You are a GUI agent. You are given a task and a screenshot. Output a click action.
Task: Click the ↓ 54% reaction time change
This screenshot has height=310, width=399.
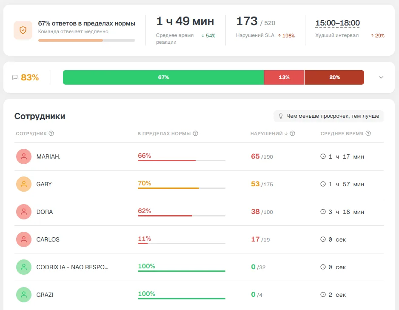click(x=208, y=36)
